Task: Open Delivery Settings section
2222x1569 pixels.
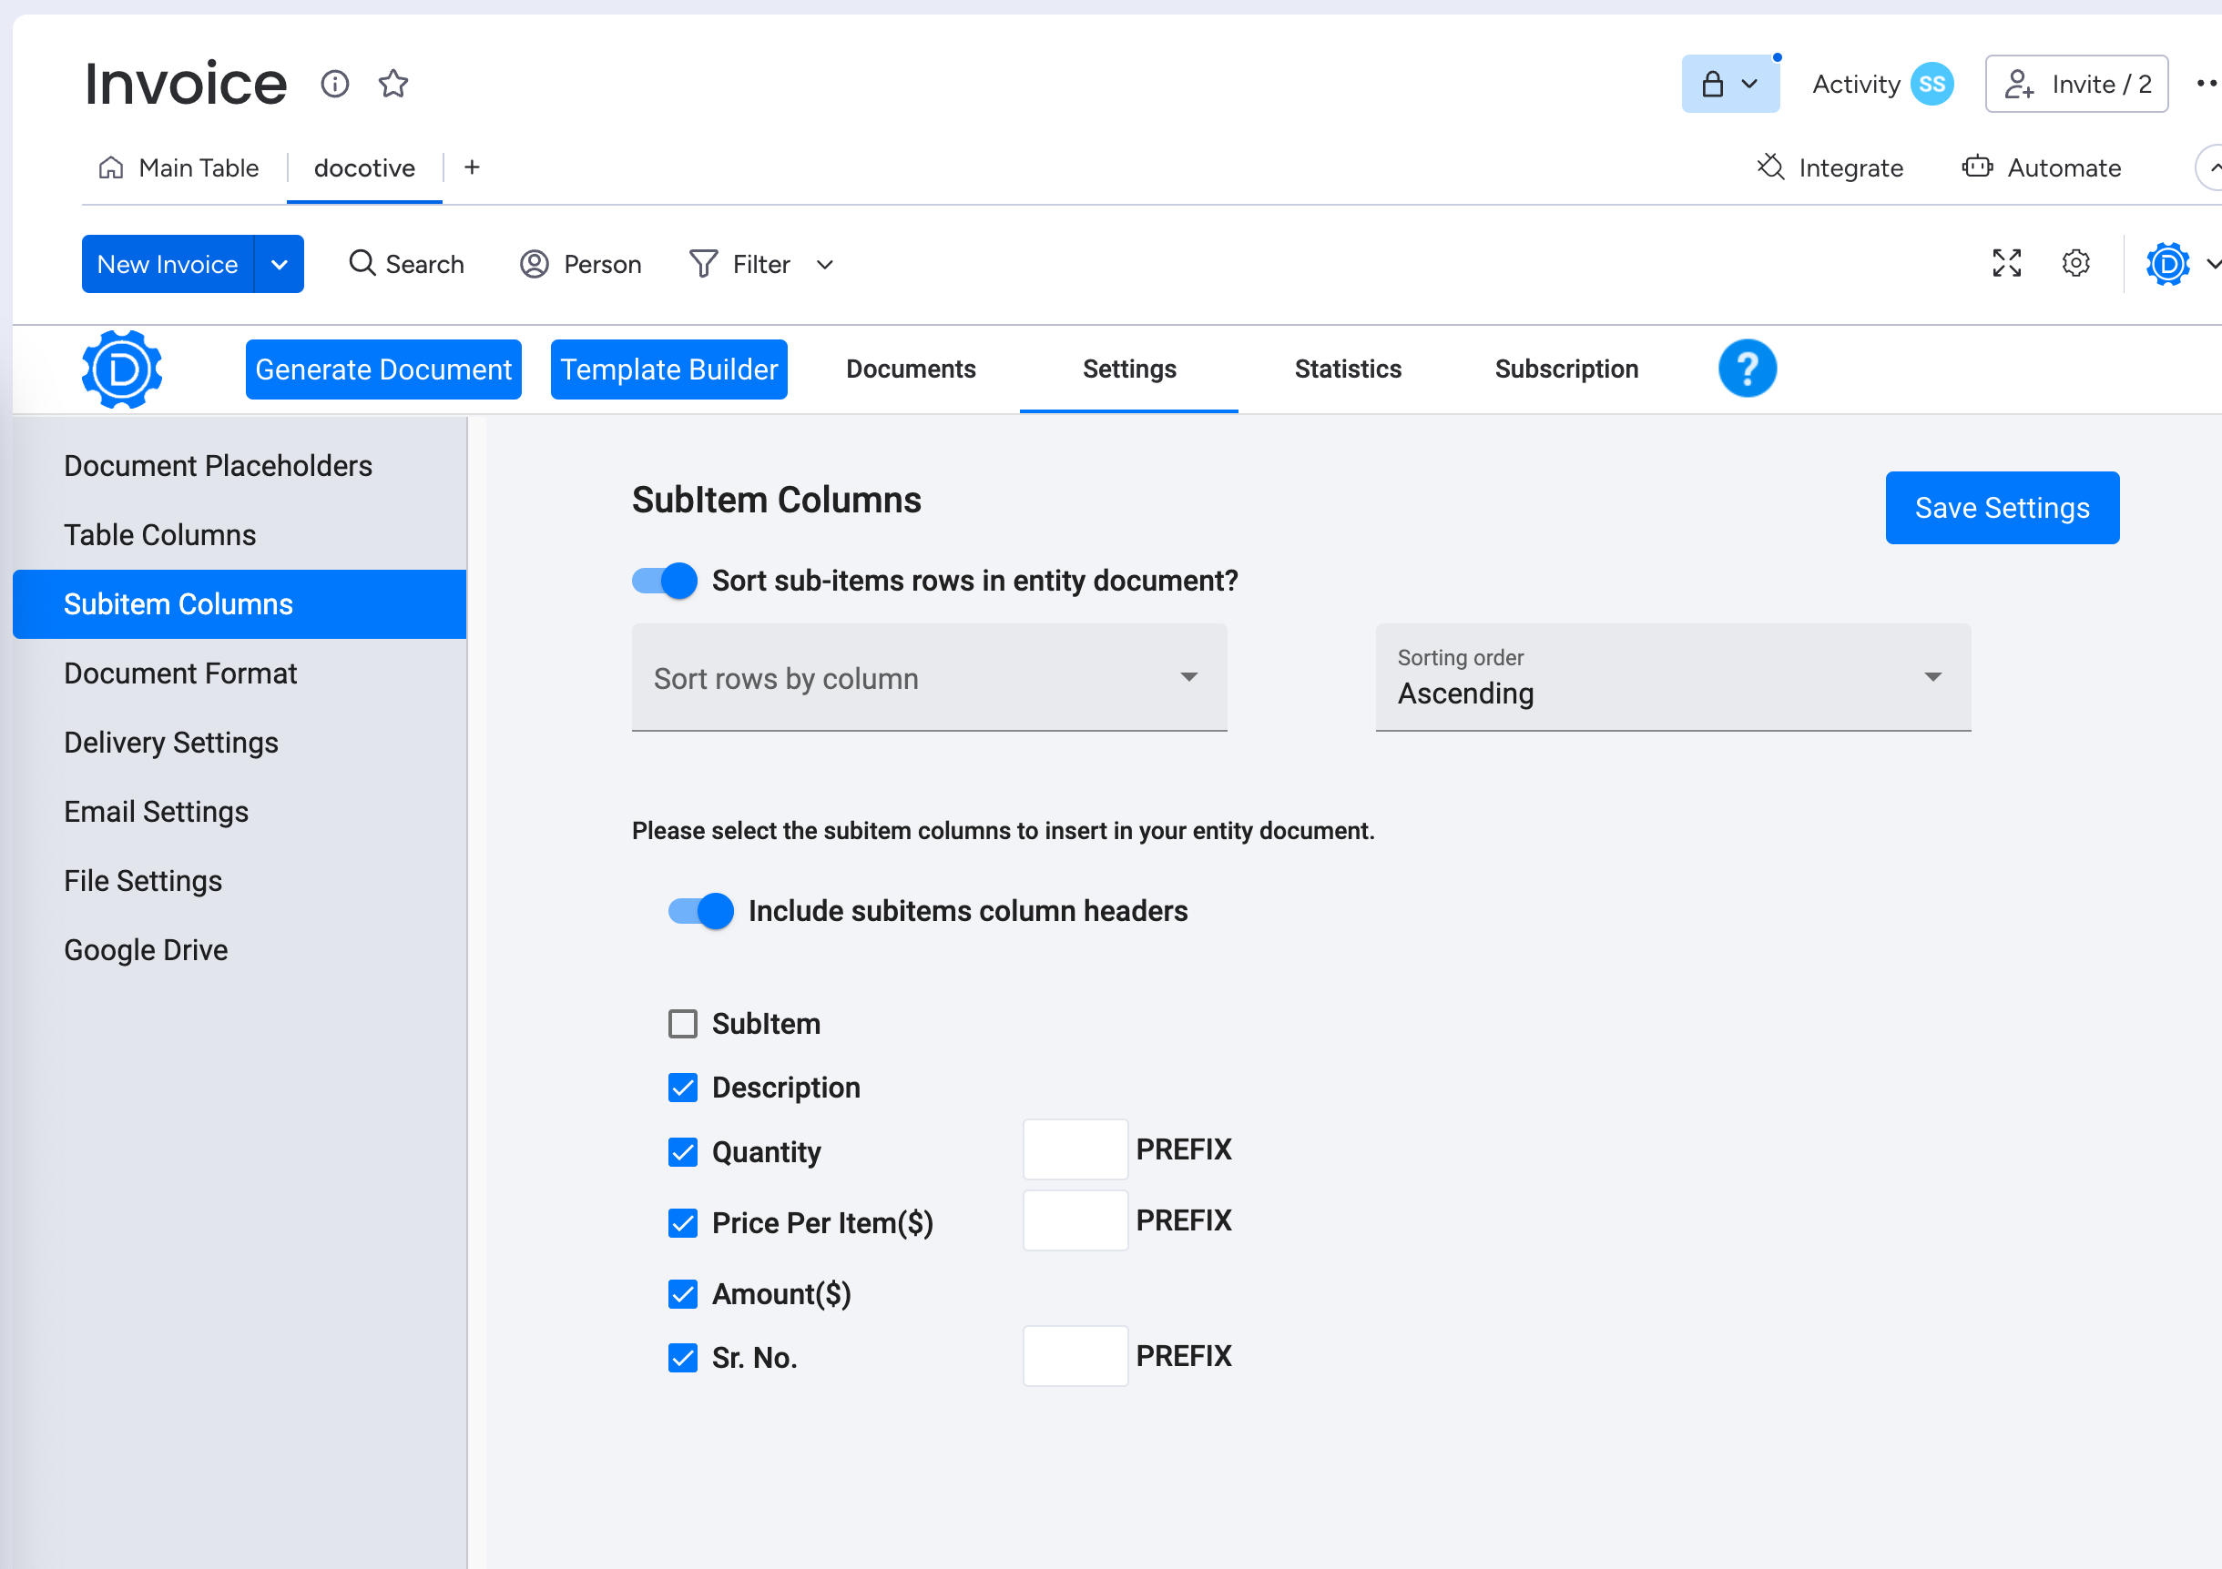Action: 240,743
